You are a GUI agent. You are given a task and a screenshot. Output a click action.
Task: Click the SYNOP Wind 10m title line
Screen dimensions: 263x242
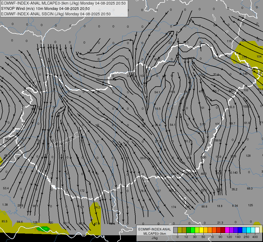pos(45,9)
